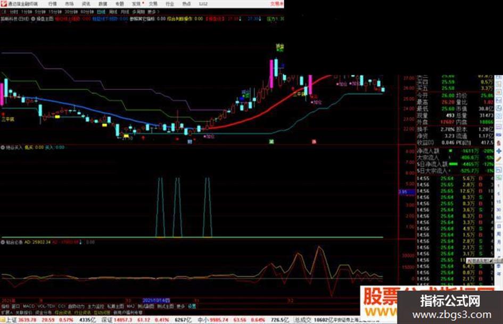This screenshot has width=503, height=324.
Task: Open the 资金分布 tab
Action: click(44, 312)
